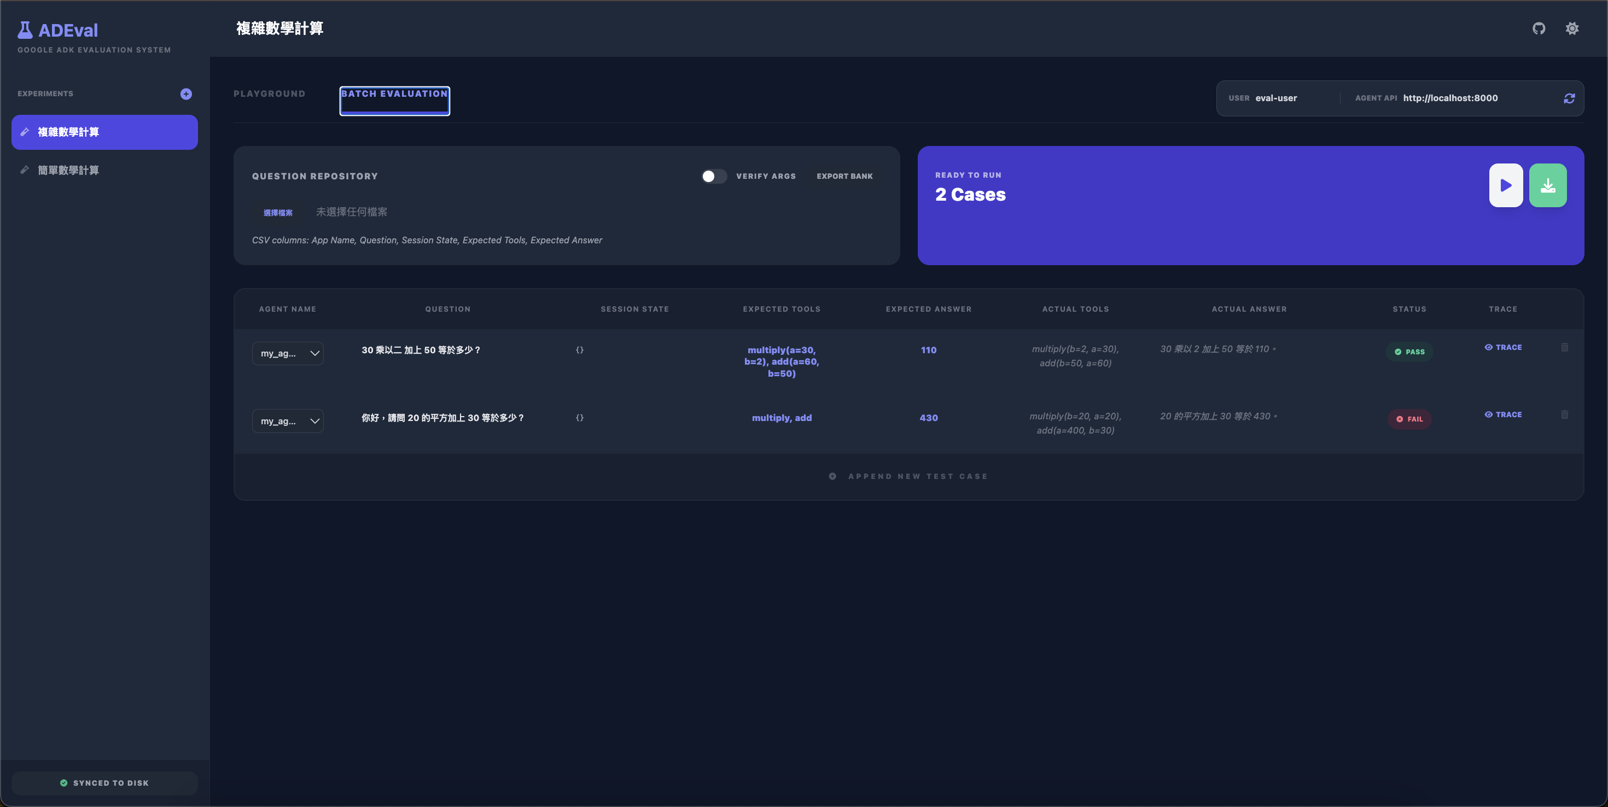This screenshot has width=1608, height=807.
Task: Add a new experiment with plus icon
Action: click(x=186, y=93)
